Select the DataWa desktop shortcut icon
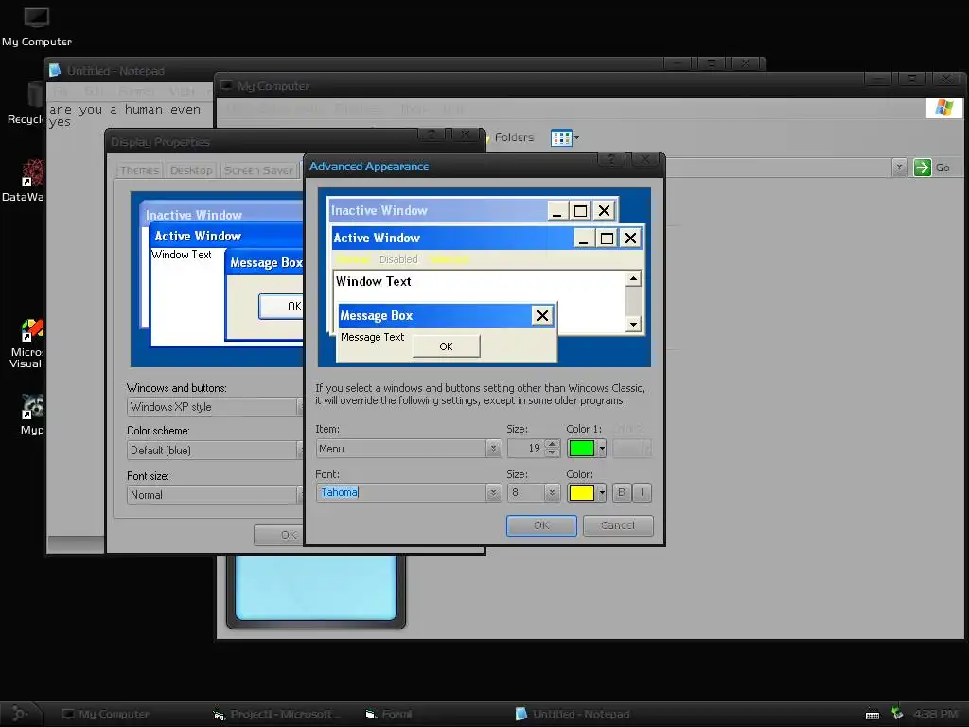Screen dimensions: 969x727 [25, 181]
